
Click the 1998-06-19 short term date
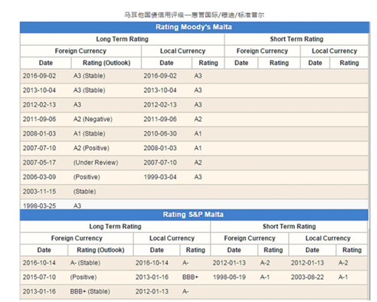(x=229, y=277)
